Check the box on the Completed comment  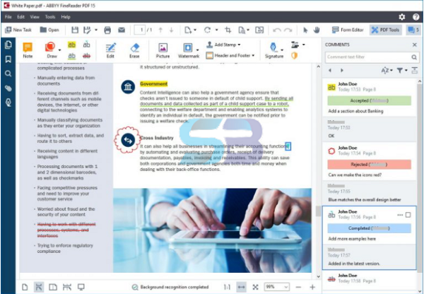click(x=408, y=215)
